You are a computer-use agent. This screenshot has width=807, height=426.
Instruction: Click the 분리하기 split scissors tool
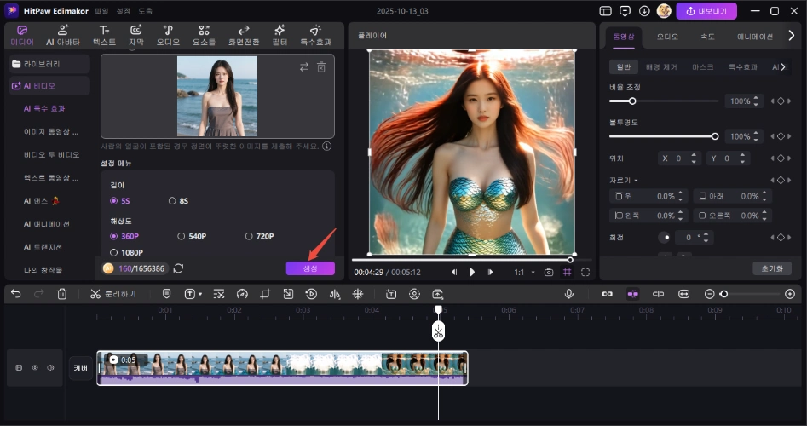(x=112, y=294)
